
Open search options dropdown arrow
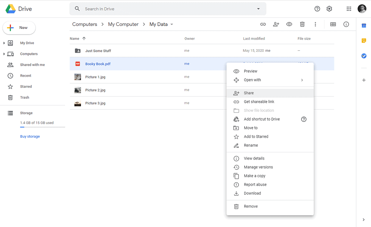coord(258,9)
